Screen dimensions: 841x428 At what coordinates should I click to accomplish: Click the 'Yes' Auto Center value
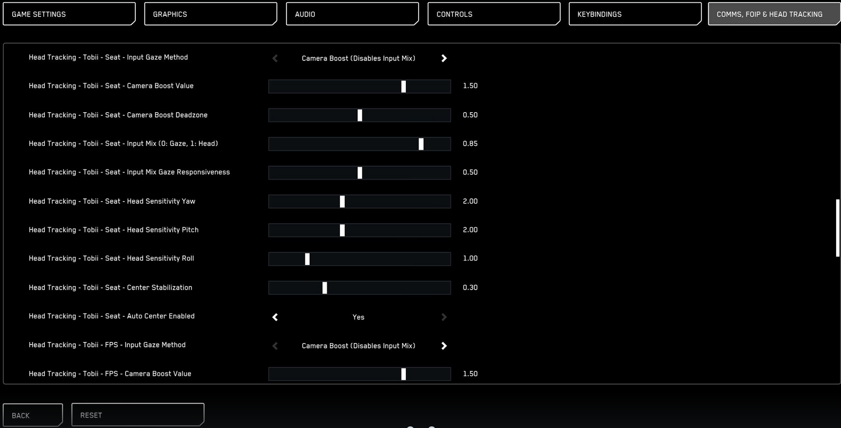tap(358, 317)
